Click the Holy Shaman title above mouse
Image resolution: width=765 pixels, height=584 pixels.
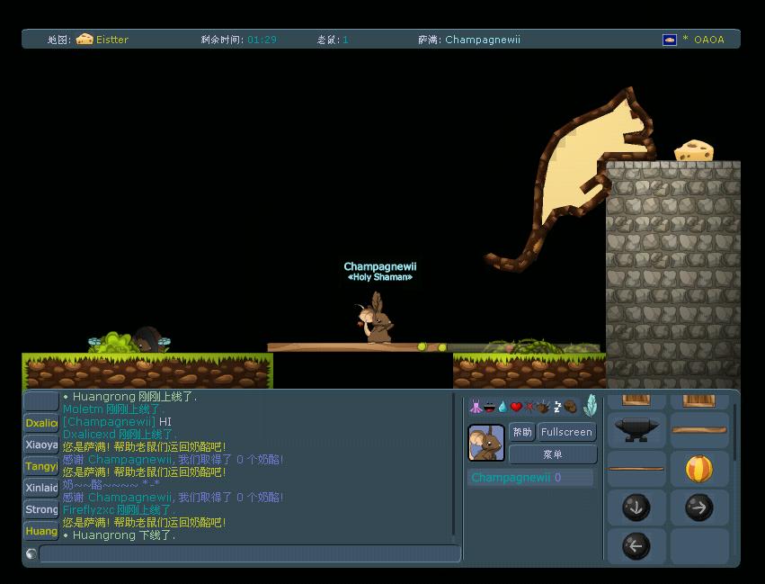[x=380, y=277]
